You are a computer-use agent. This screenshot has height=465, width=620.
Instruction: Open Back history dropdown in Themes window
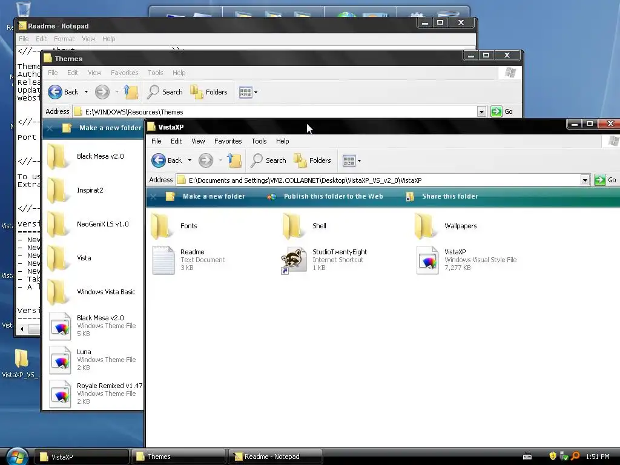(86, 92)
